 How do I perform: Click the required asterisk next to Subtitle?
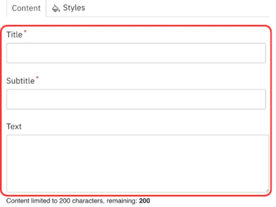[37, 78]
